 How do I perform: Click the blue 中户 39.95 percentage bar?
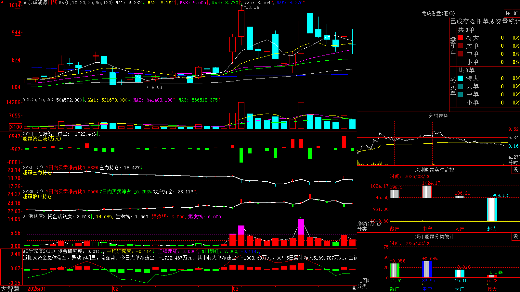click(x=427, y=269)
